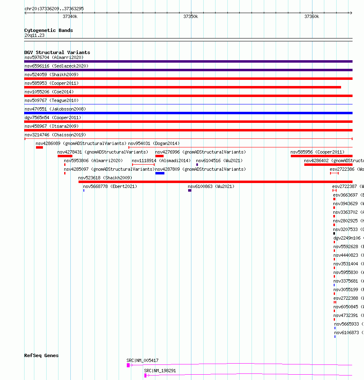Click the esv2722388 variant label
The height and width of the screenshot is (380, 364).
[x=349, y=299]
